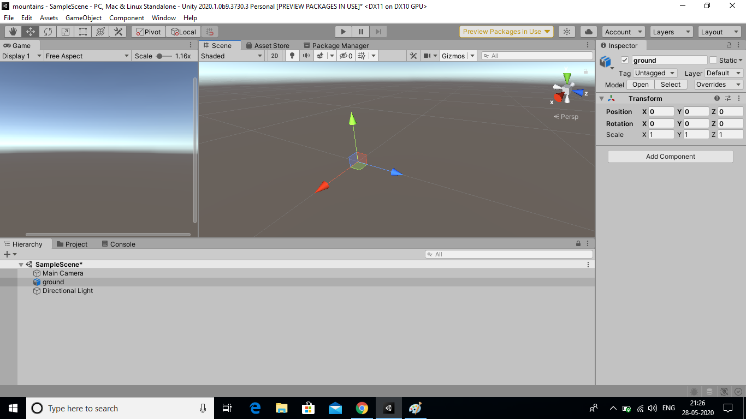This screenshot has width=746, height=419.
Task: Switch to the Asset Store tab
Action: coord(268,45)
